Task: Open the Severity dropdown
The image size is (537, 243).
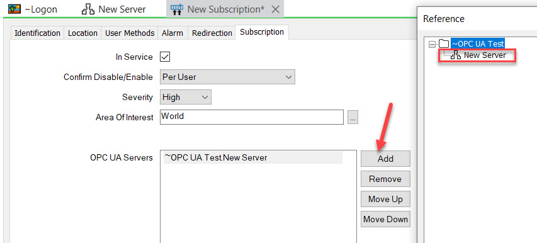Action: tap(186, 97)
